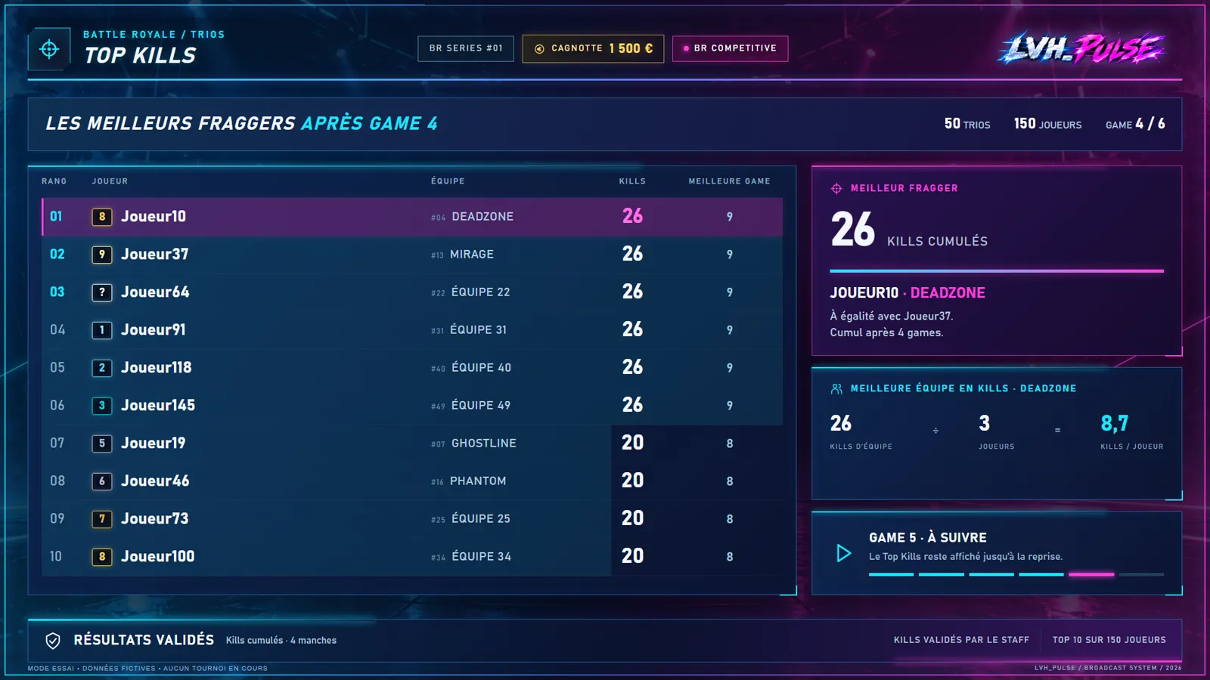Click the team icon beside Meilleure Équipe
Viewport: 1210px width, 680px height.
[x=836, y=388]
